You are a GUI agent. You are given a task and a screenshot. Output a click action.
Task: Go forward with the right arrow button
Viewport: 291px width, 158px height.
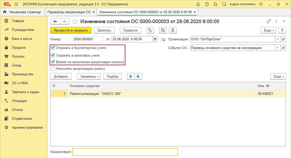[x=64, y=22]
